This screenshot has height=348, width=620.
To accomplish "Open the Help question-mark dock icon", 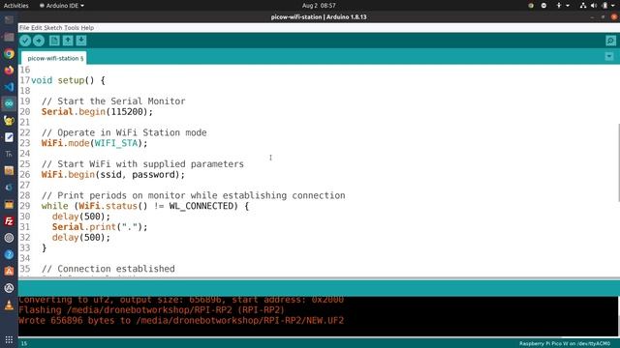I will (x=9, y=254).
